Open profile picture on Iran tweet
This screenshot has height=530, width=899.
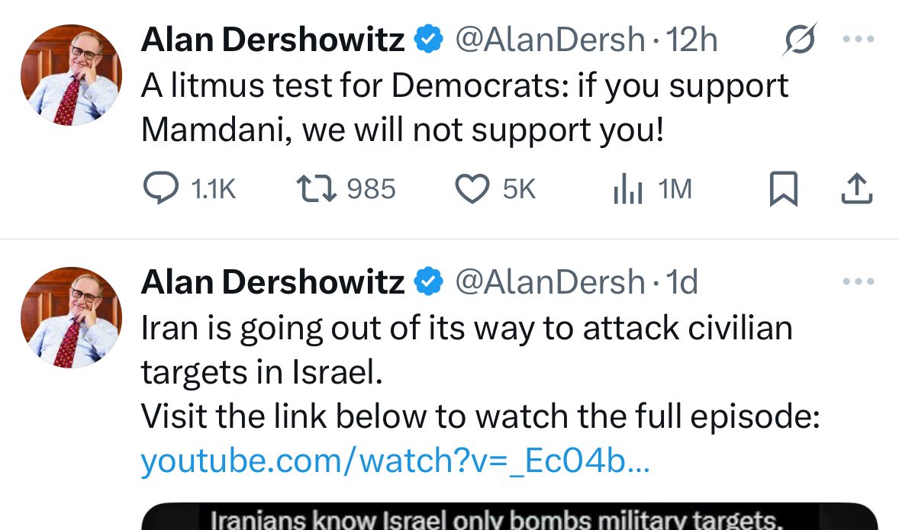tap(71, 316)
